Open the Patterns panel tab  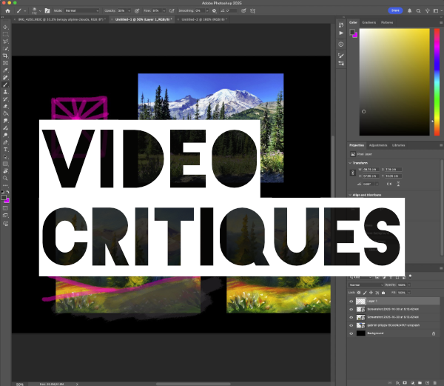(x=387, y=22)
